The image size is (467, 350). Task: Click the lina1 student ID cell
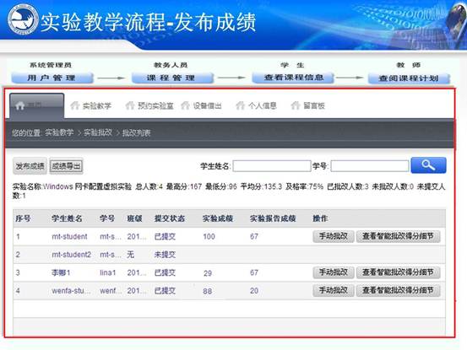tap(108, 272)
